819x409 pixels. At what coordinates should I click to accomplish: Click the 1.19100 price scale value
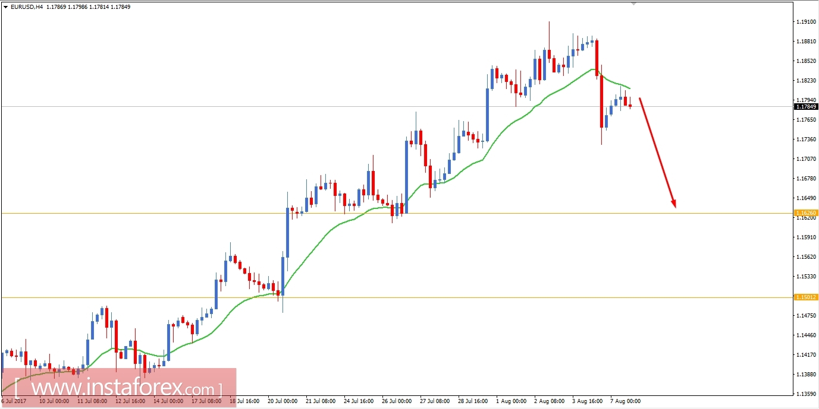pyautogui.click(x=805, y=22)
